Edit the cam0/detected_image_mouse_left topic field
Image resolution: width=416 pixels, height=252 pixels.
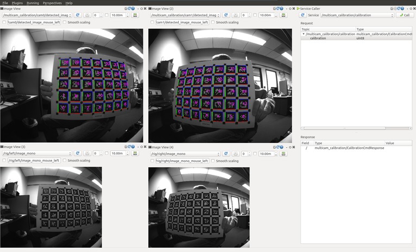pyautogui.click(x=34, y=22)
